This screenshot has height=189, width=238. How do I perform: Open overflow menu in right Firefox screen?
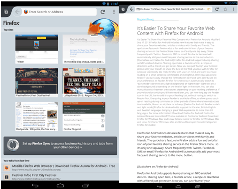pyautogui.click(x=233, y=9)
